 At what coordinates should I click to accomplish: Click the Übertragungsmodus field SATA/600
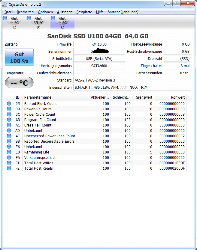click(x=99, y=66)
